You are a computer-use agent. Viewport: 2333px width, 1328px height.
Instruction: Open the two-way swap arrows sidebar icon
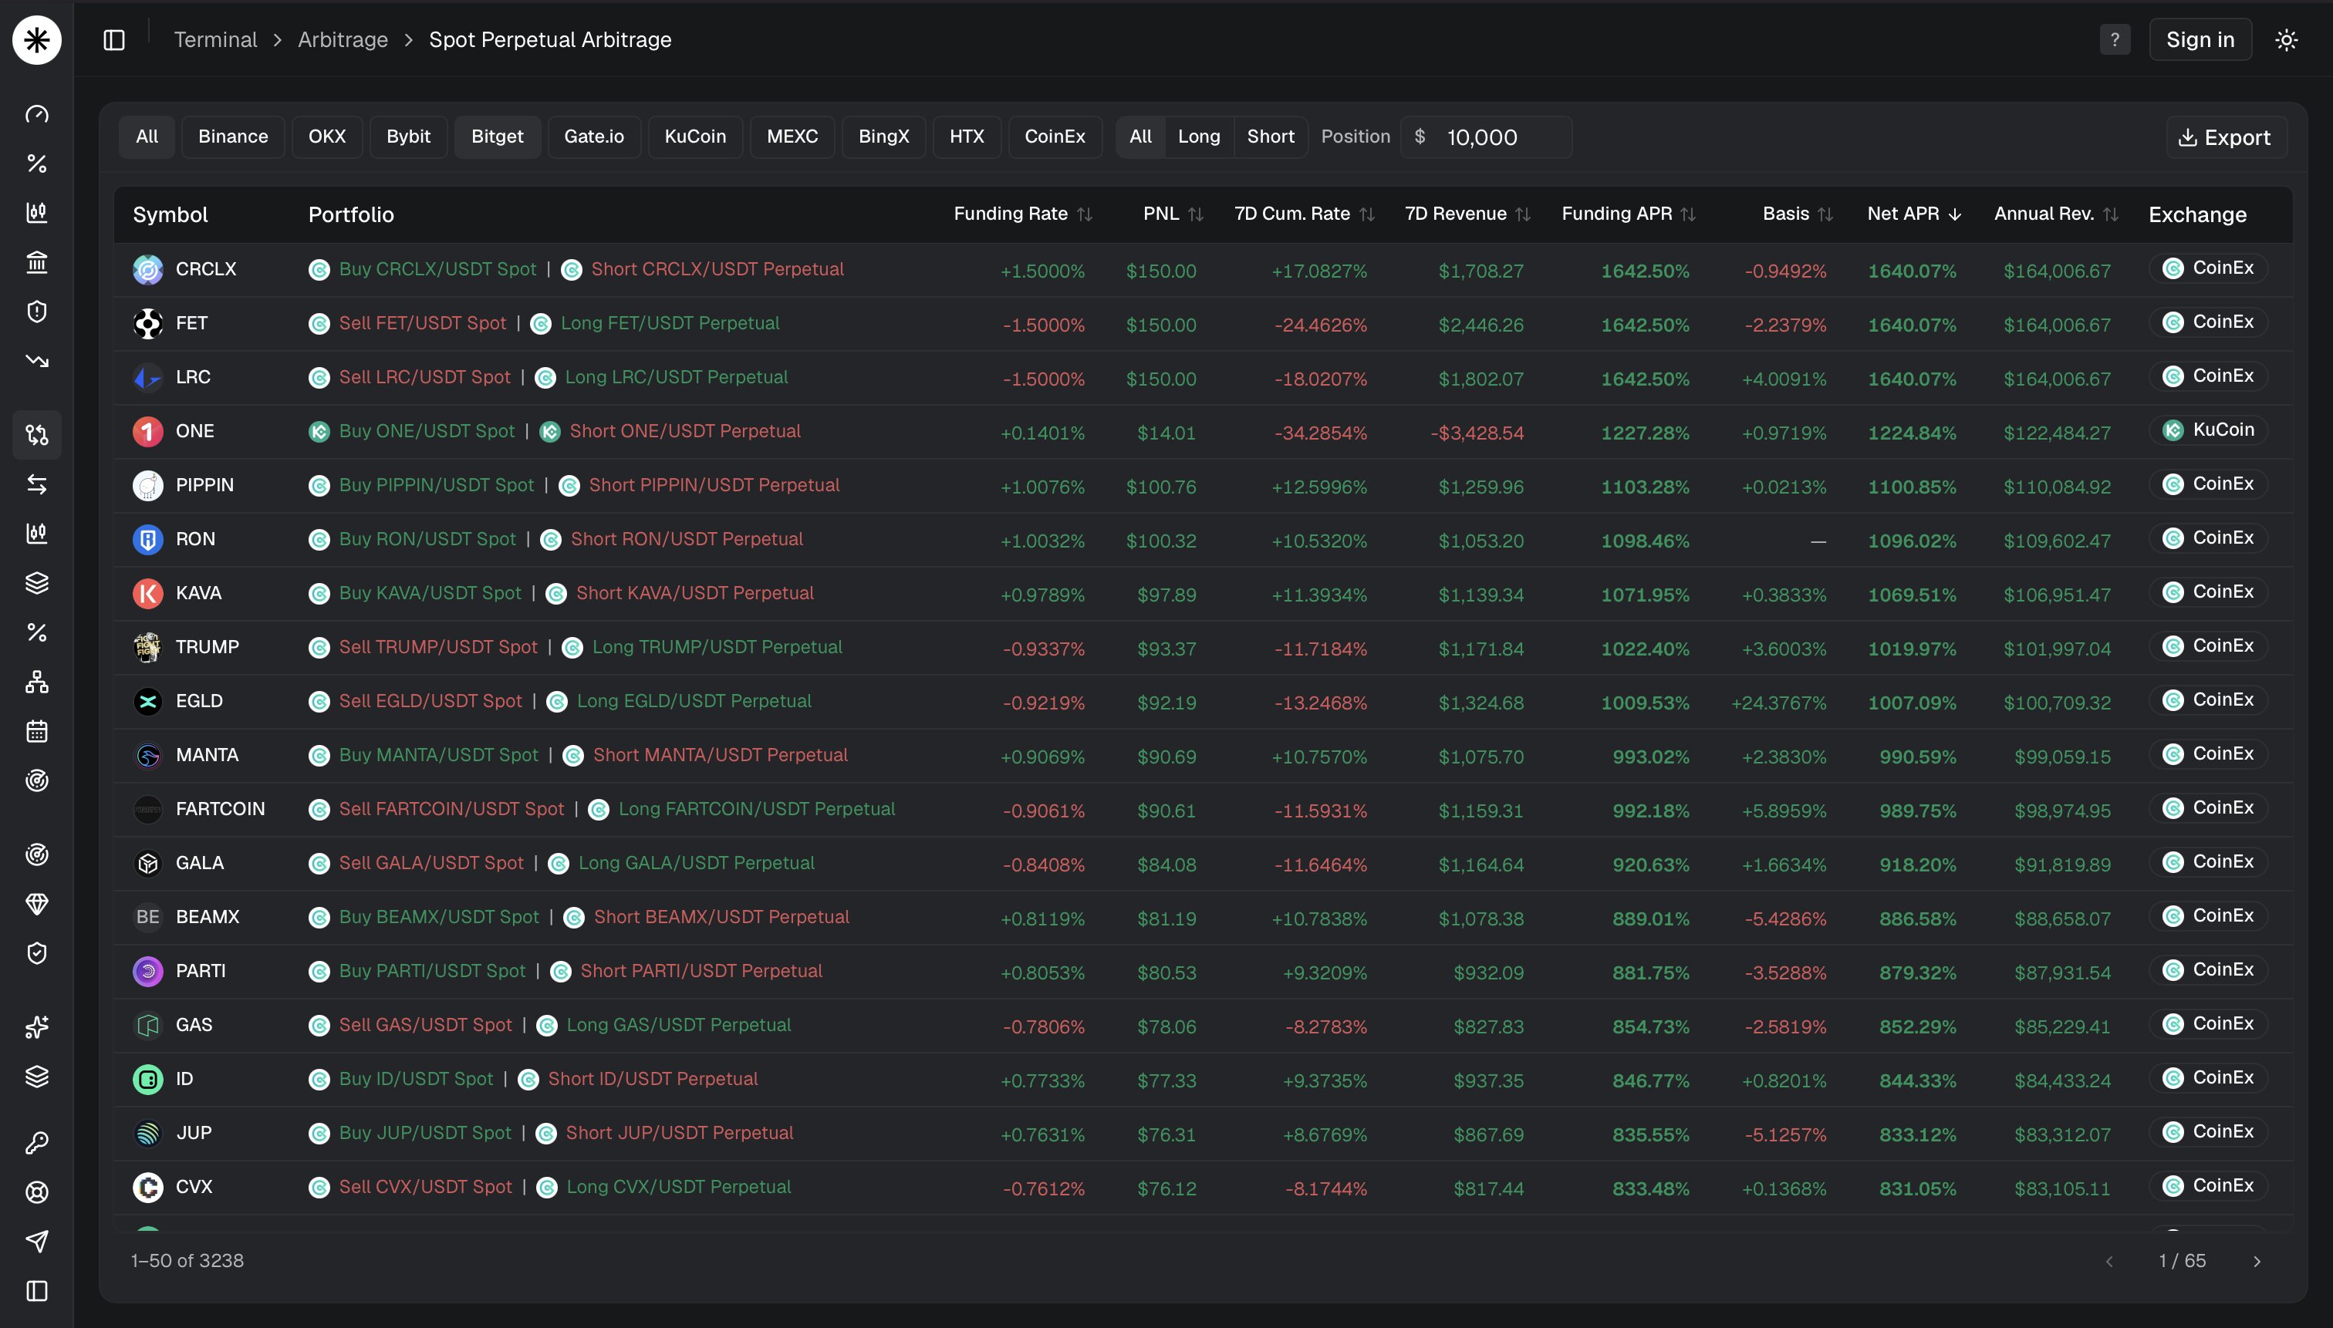[x=36, y=484]
